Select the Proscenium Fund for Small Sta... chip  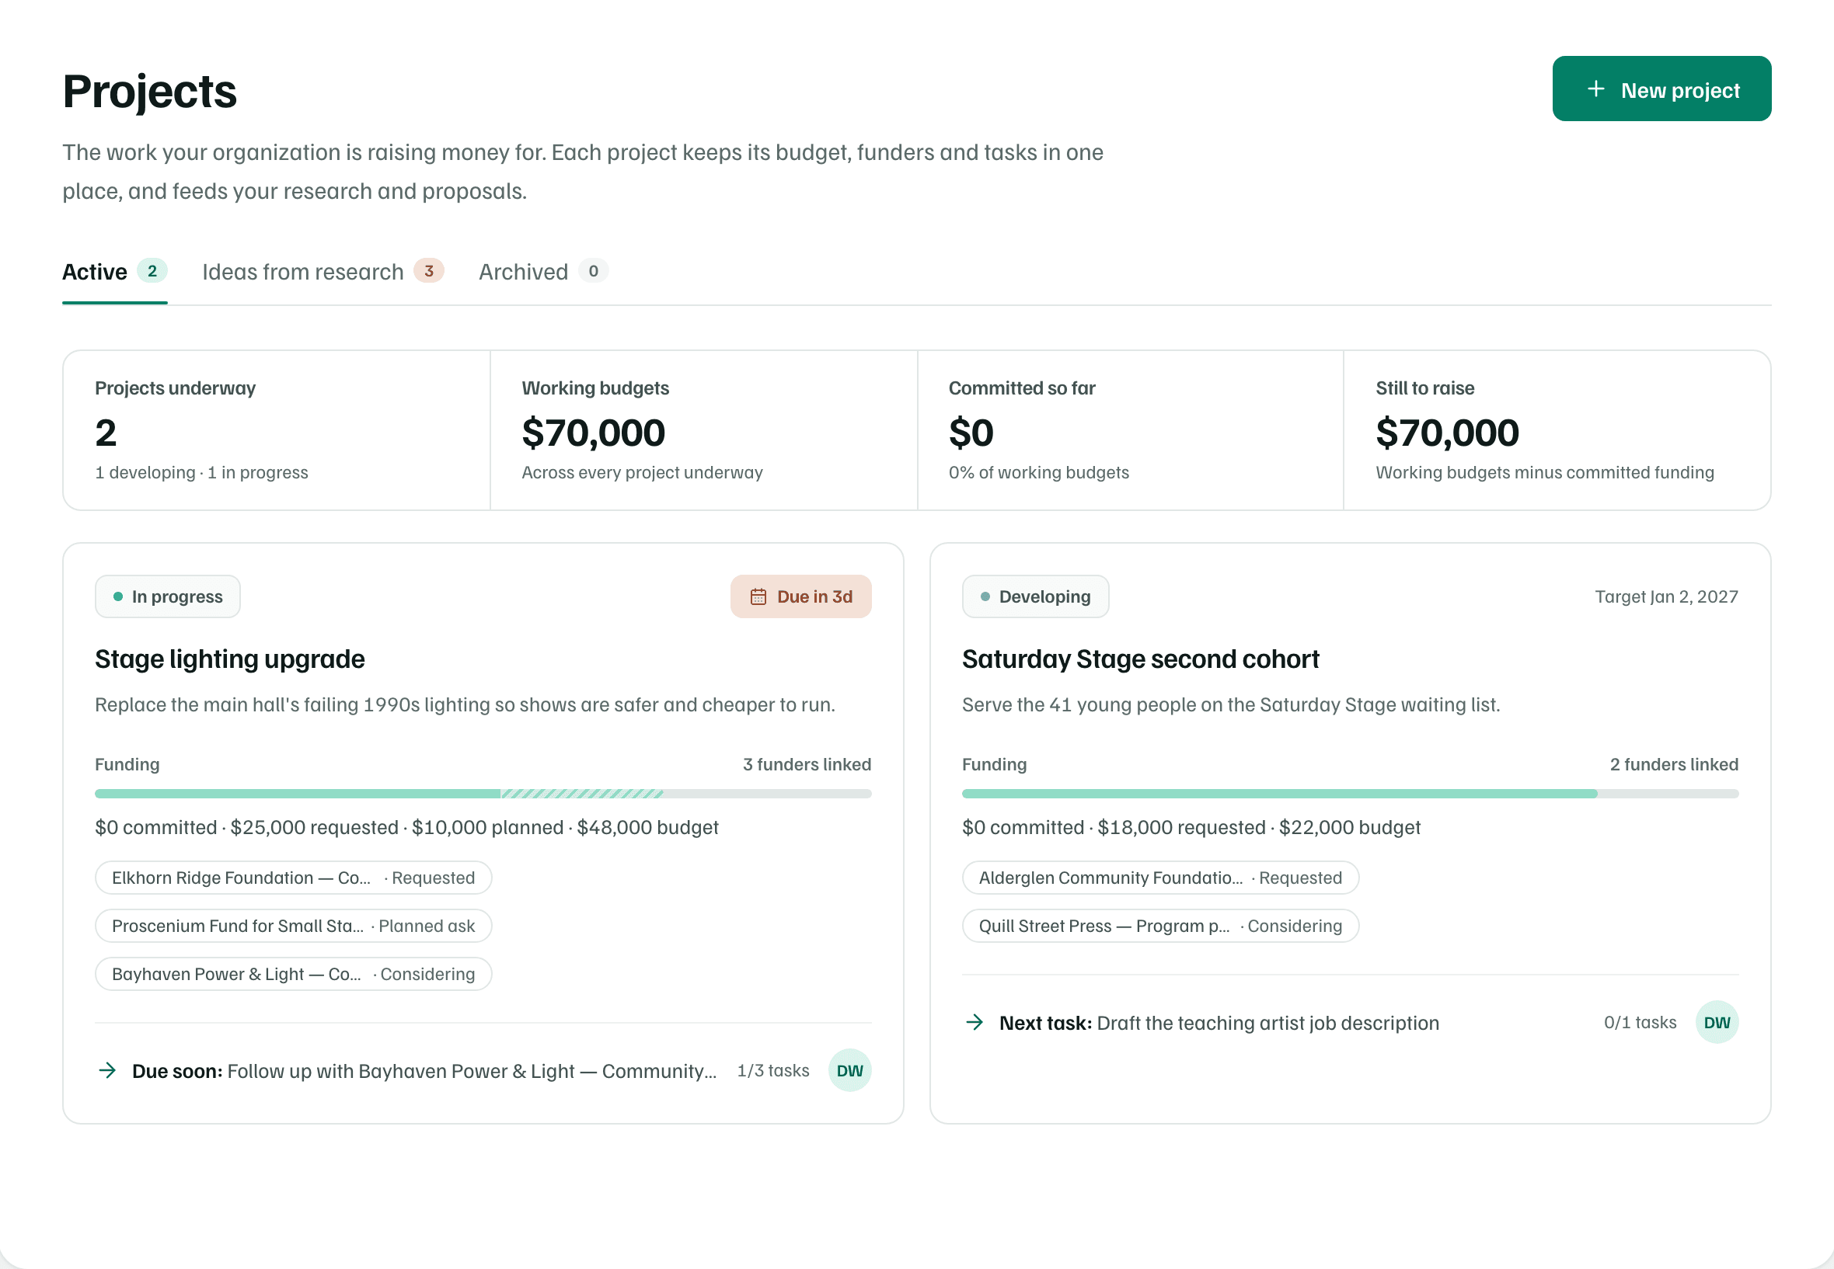[x=294, y=926]
